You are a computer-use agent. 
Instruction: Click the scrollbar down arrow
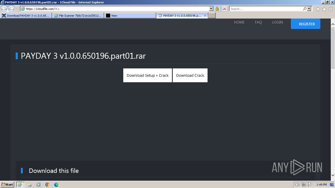click(333, 175)
